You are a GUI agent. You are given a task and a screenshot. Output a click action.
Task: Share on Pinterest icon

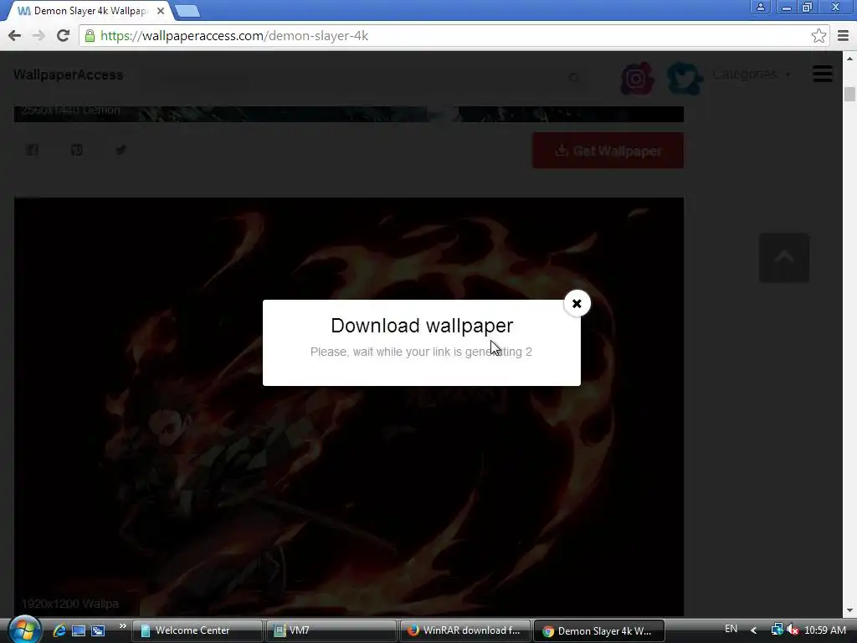click(76, 150)
